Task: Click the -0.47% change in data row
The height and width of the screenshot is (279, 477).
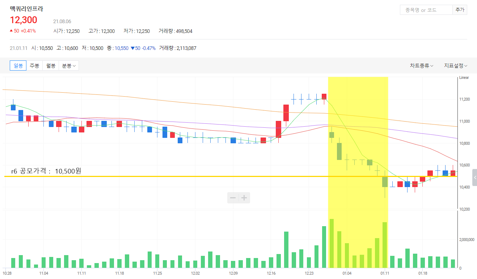Action: point(149,48)
